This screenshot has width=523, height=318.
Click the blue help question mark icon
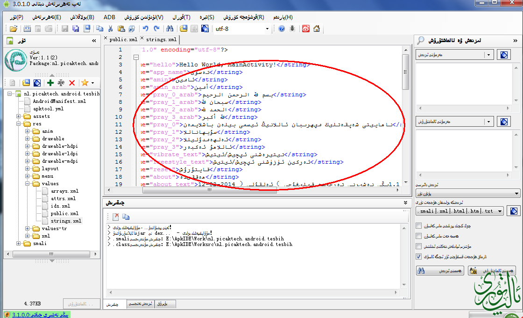[x=282, y=29]
